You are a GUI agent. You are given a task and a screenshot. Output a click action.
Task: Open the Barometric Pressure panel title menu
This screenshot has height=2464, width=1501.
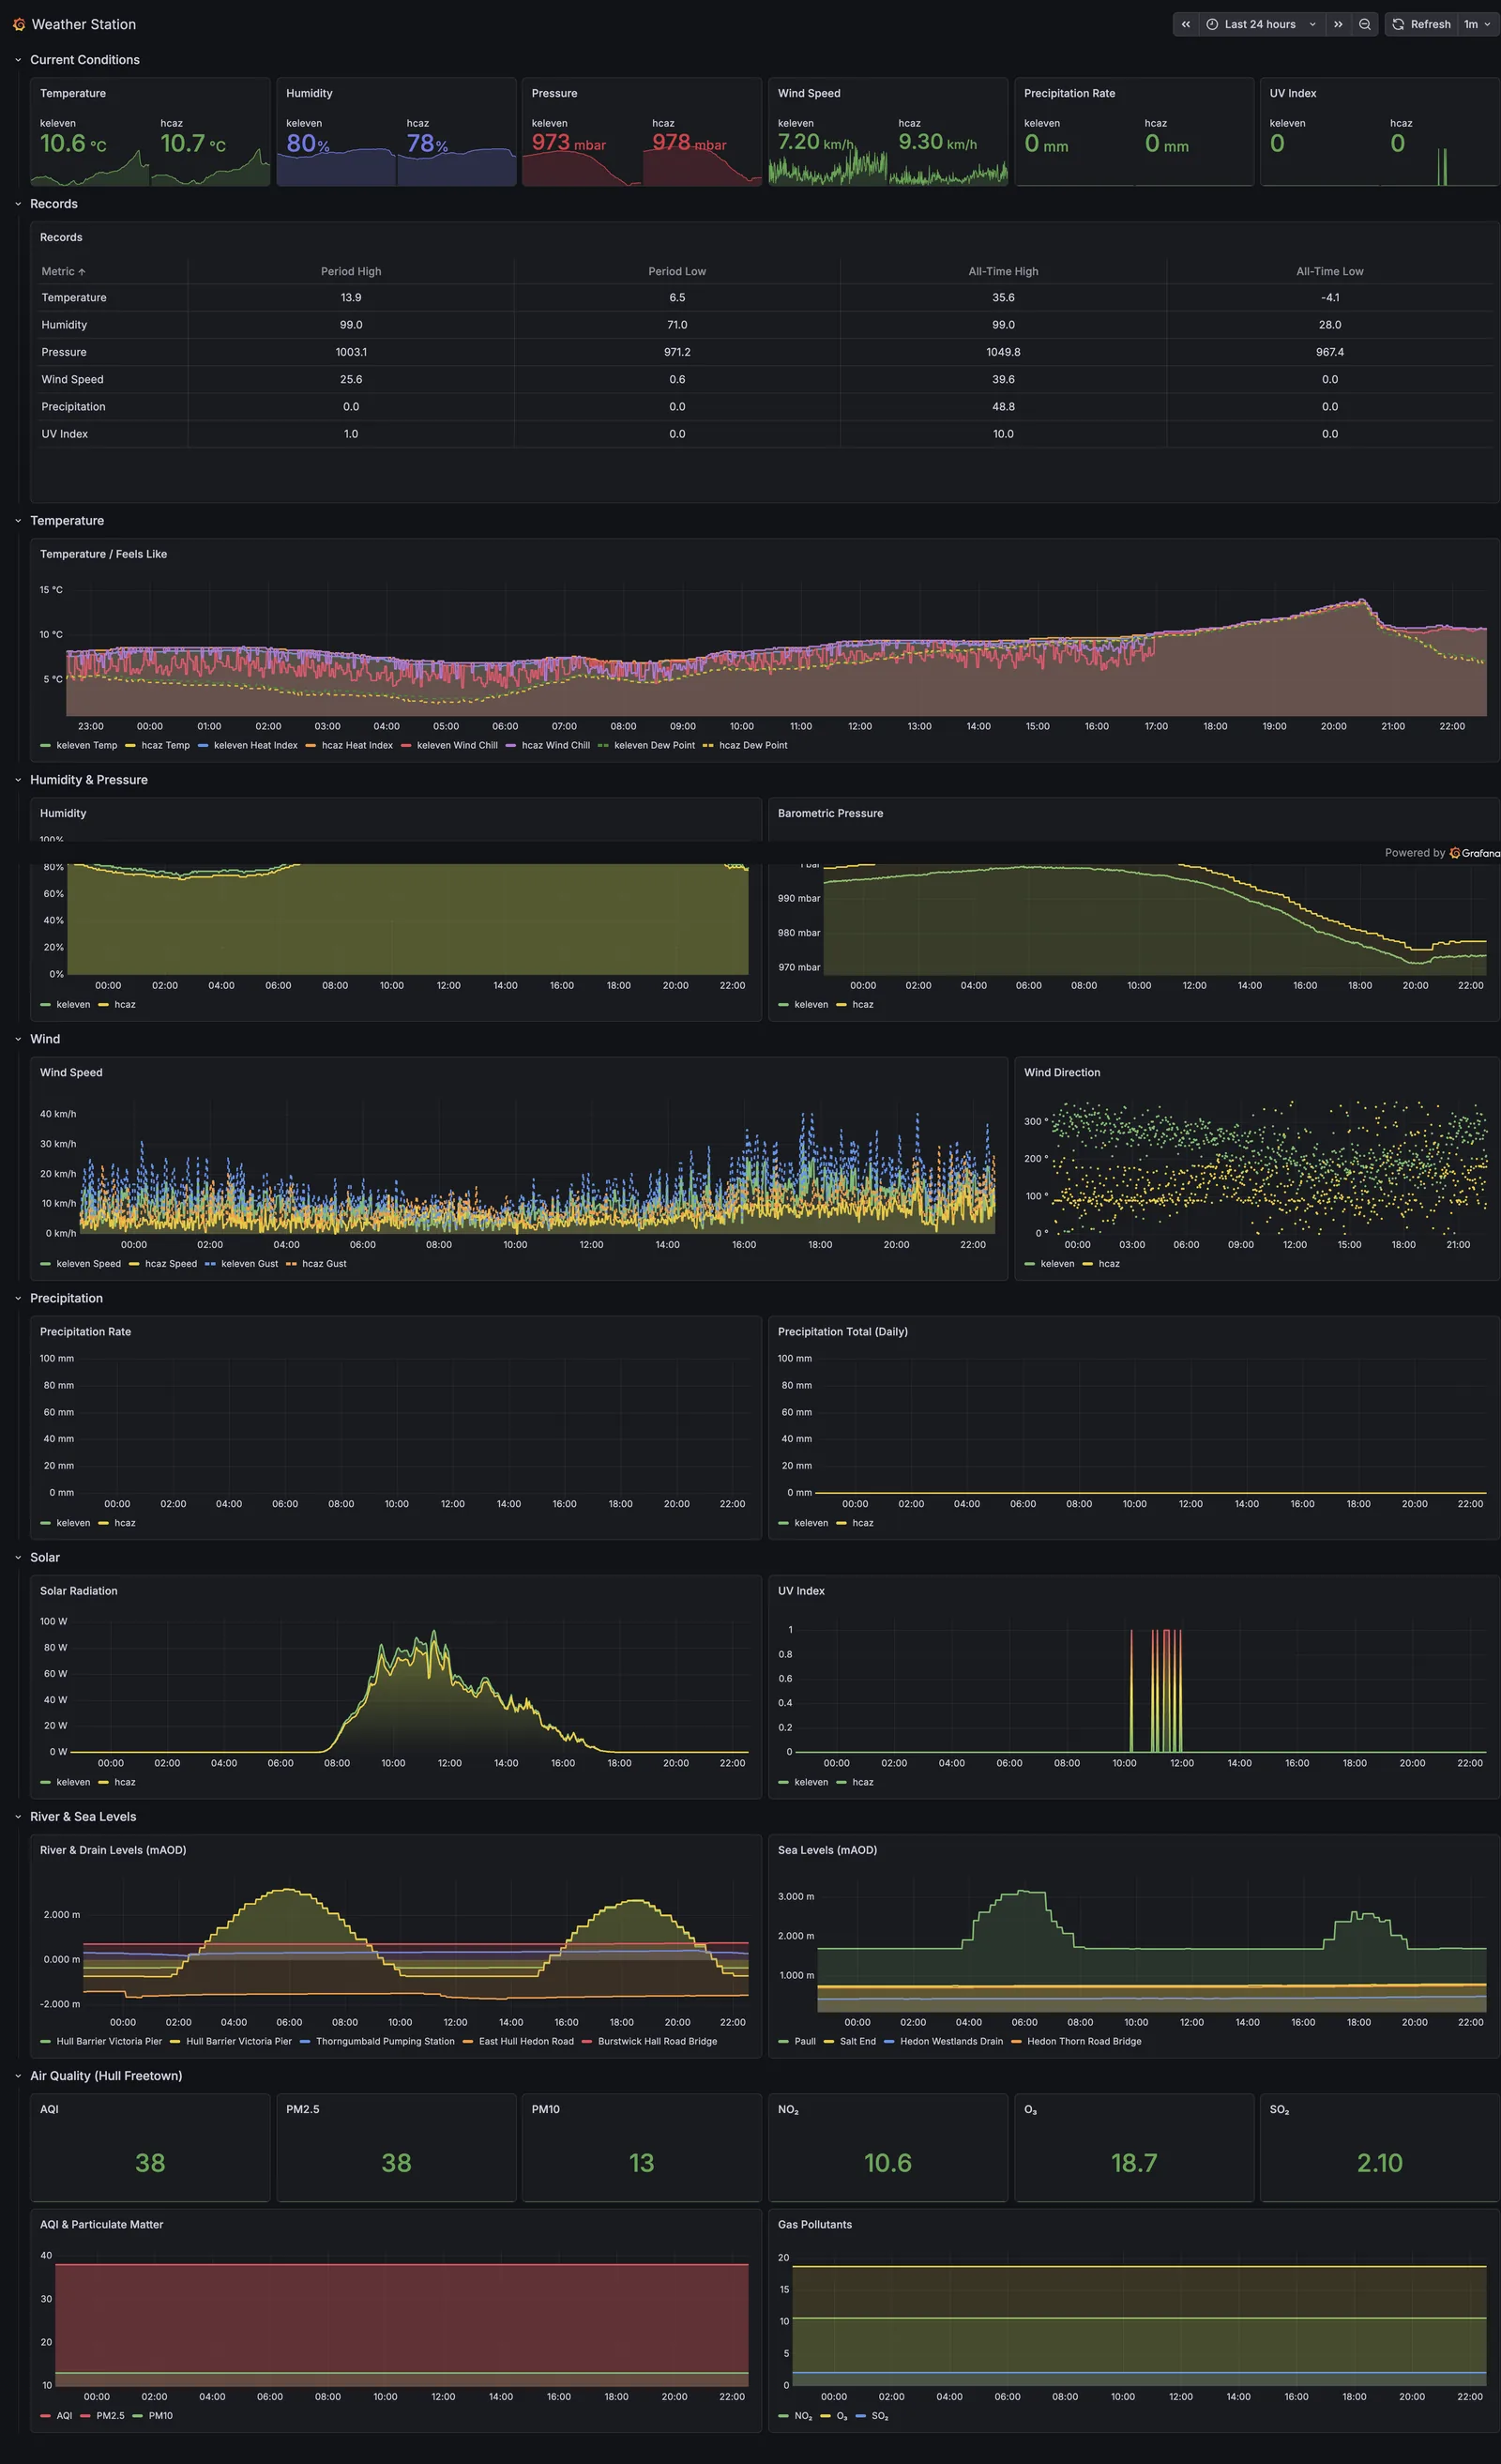point(830,813)
